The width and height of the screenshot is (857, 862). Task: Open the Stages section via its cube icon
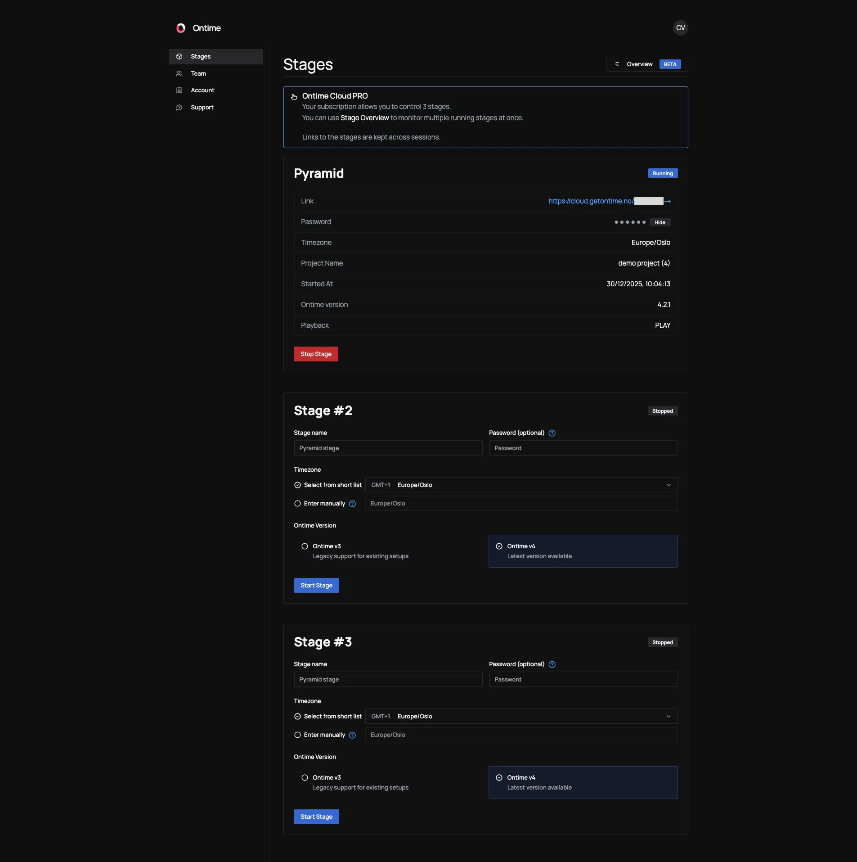pyautogui.click(x=179, y=56)
